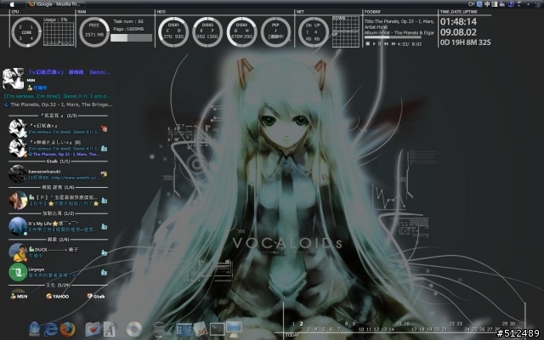Launch Firefox from the dock
544x340 pixels.
click(67, 329)
